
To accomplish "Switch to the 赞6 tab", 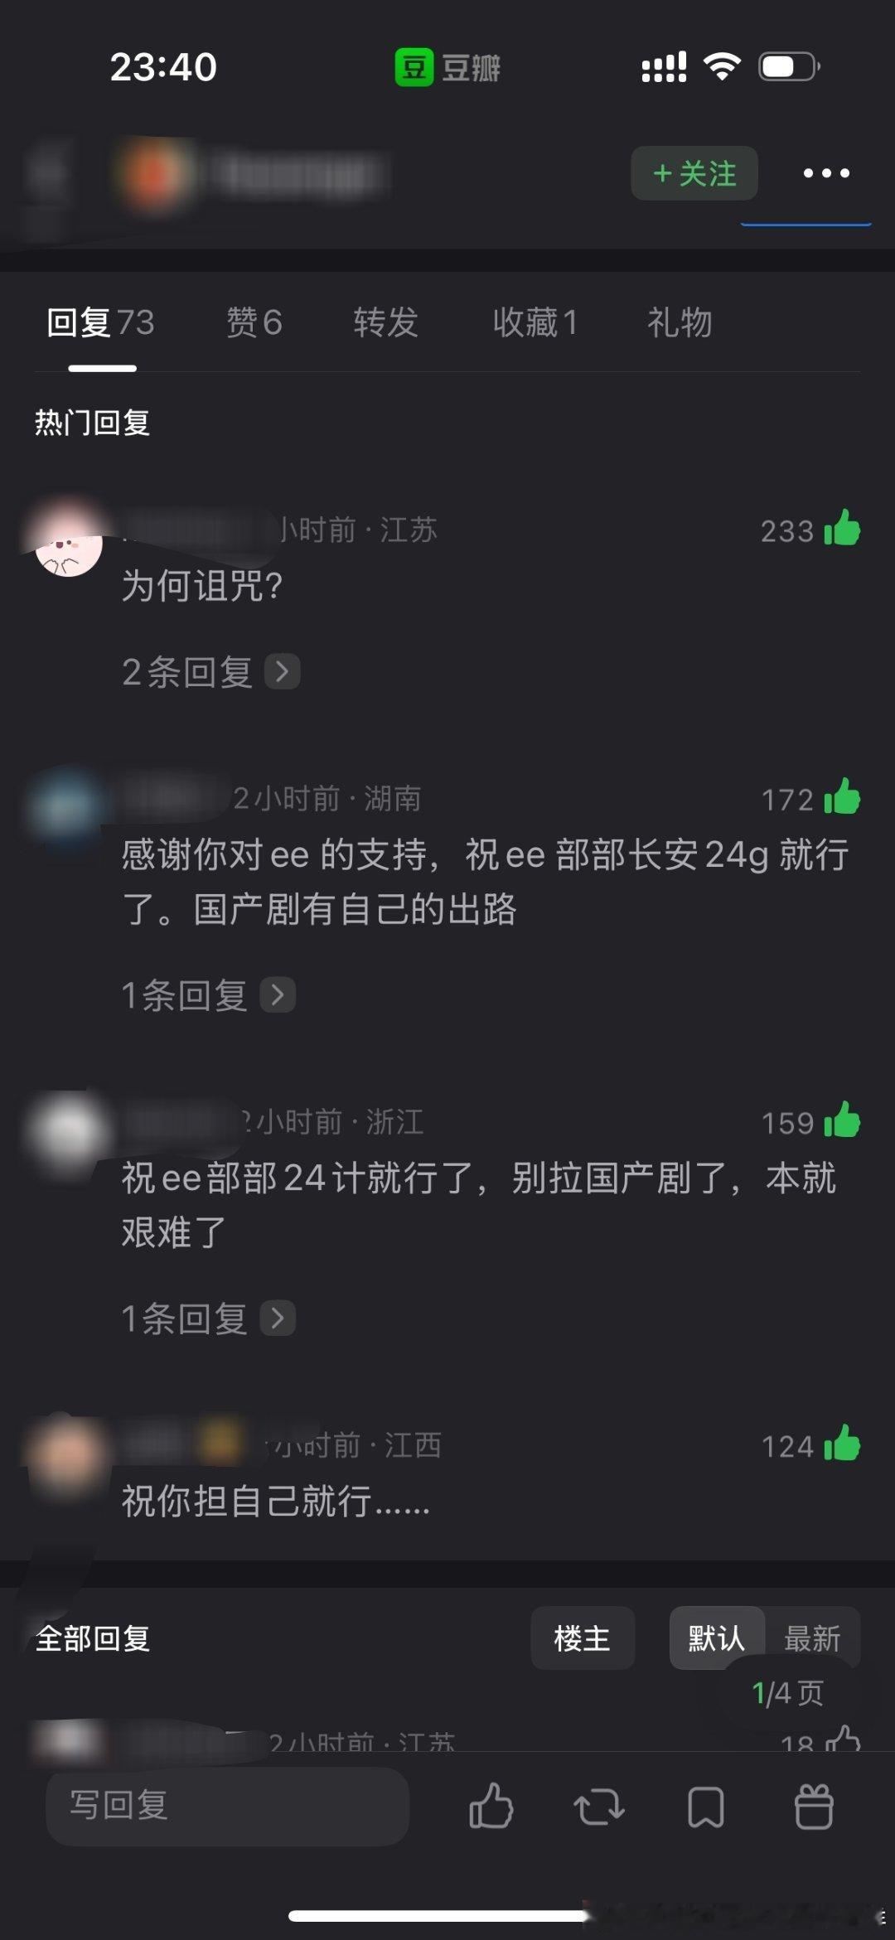I will [x=254, y=322].
